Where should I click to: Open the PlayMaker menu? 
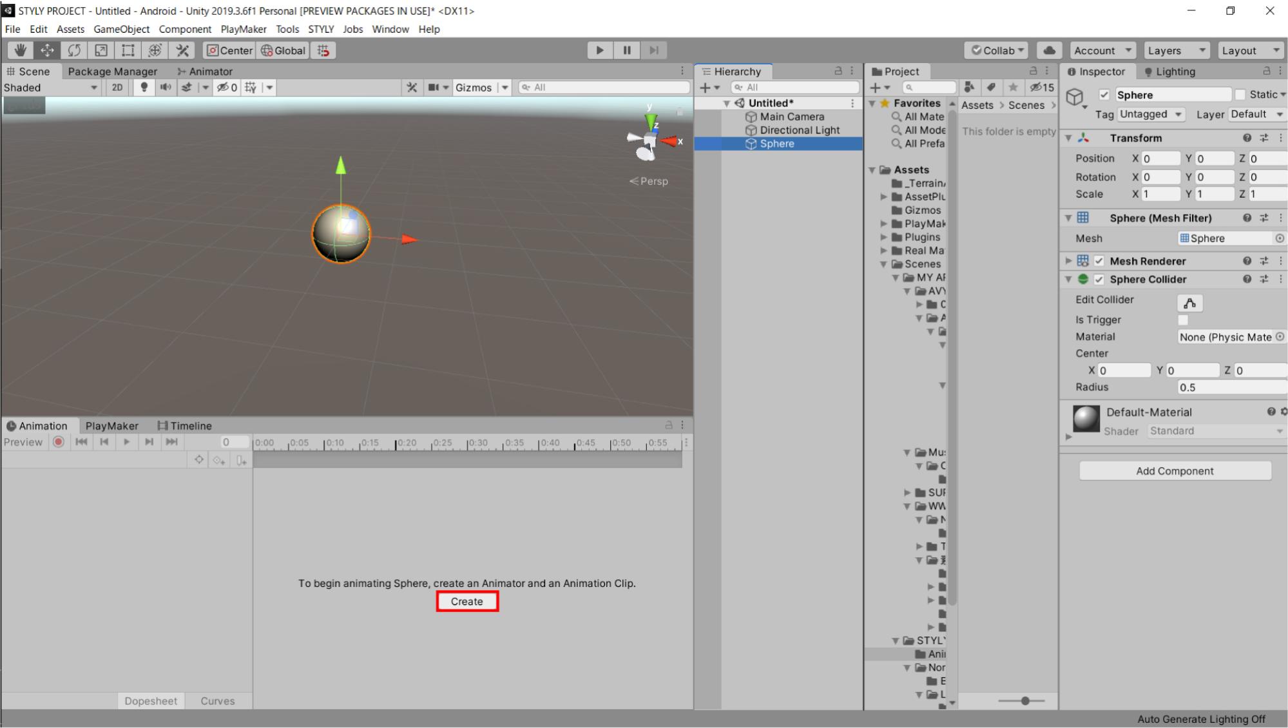243,29
